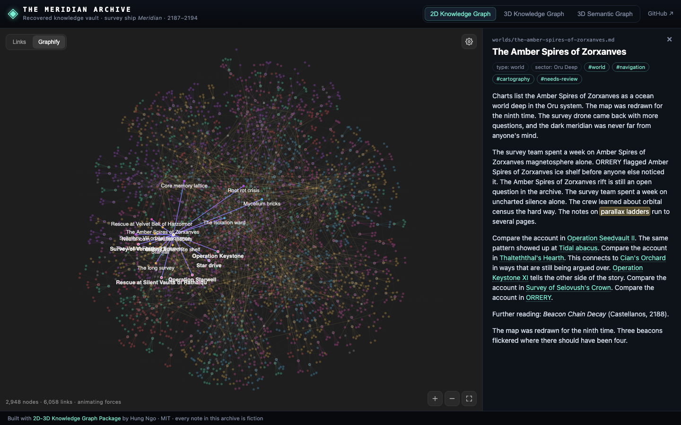Follow the Tidal abacus link

(x=578, y=248)
